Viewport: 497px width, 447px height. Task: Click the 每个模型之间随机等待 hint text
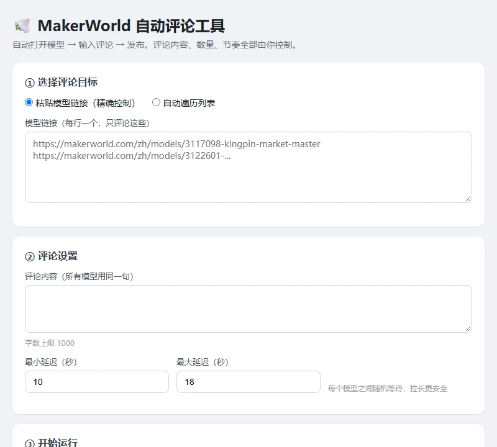(387, 389)
